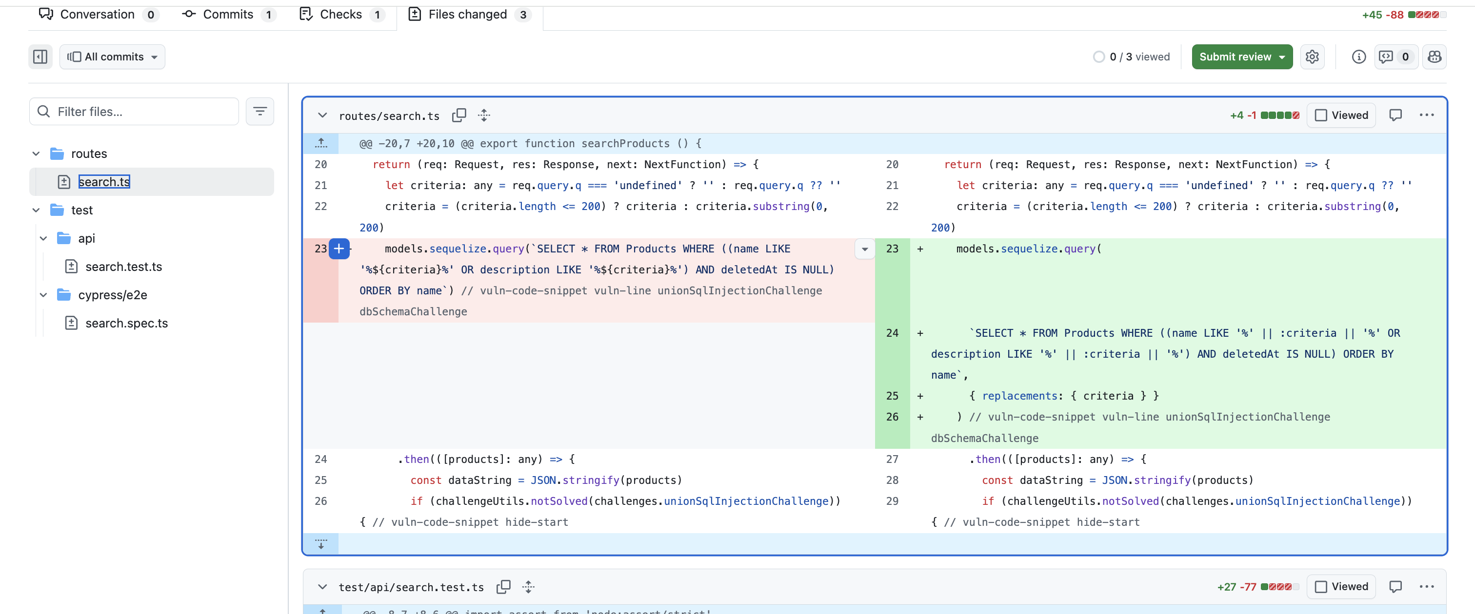The height and width of the screenshot is (614, 1475).
Task: Collapse the routes/search.ts diff
Action: [322, 115]
